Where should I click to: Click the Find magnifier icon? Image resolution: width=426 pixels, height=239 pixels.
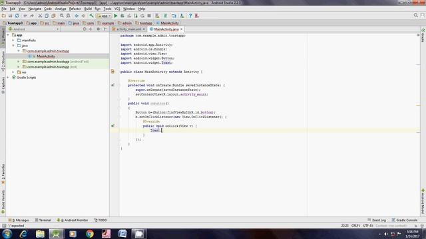click(62, 16)
